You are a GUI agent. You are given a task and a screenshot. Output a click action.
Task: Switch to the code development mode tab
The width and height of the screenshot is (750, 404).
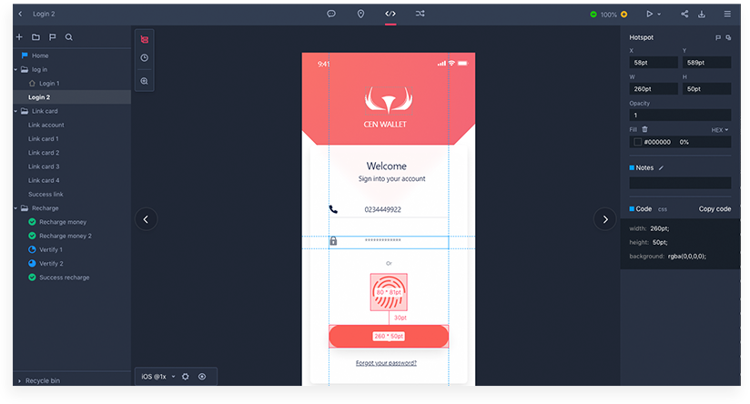(390, 14)
